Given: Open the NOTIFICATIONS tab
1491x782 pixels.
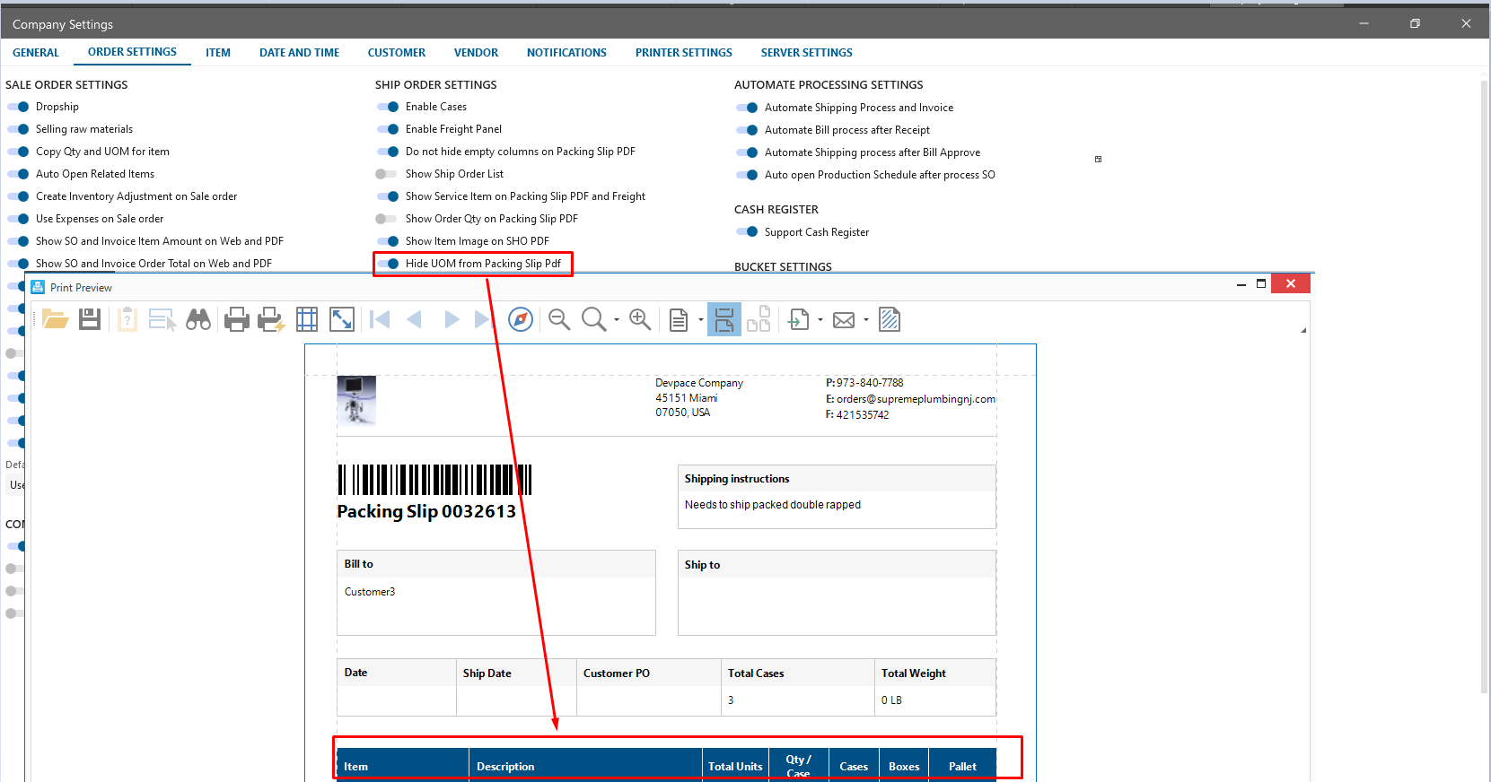Looking at the screenshot, I should tap(566, 53).
